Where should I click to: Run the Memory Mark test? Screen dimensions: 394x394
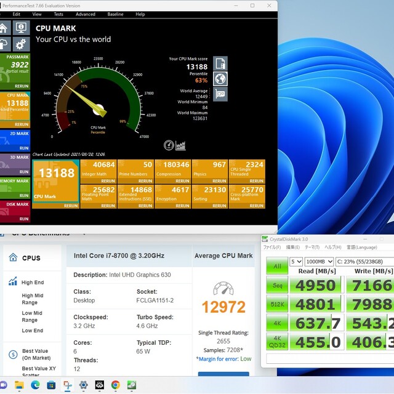pyautogui.click(x=24, y=196)
